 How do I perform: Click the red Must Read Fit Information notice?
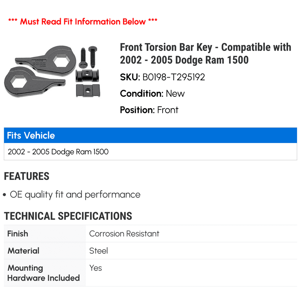pos(83,21)
